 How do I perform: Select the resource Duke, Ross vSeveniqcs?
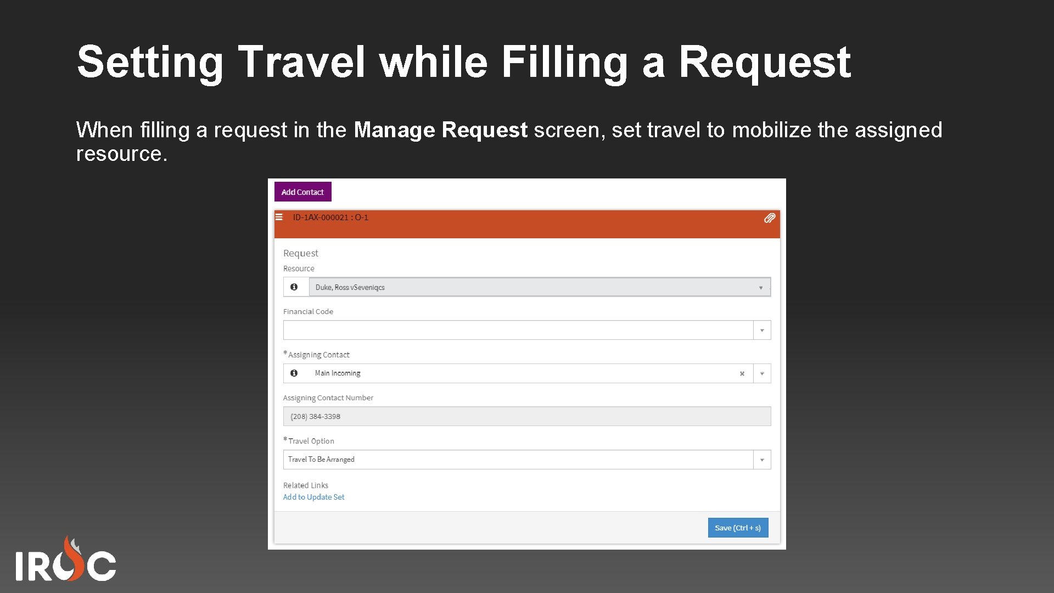pos(350,287)
